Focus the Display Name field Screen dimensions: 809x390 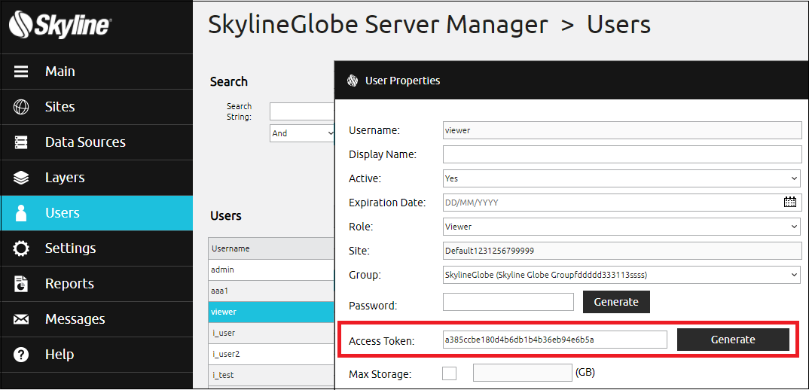coord(622,154)
